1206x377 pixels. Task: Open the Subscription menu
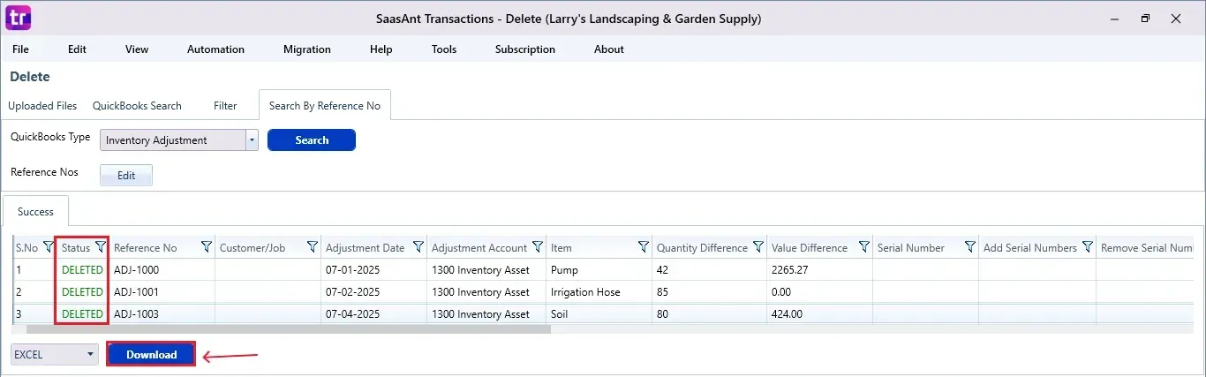[525, 49]
